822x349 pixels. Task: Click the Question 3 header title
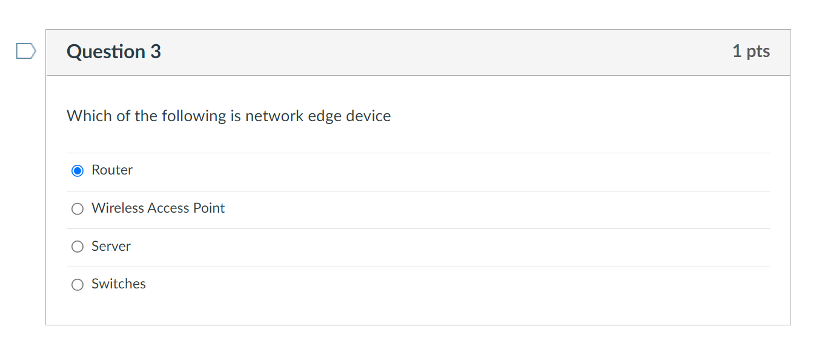pos(113,52)
